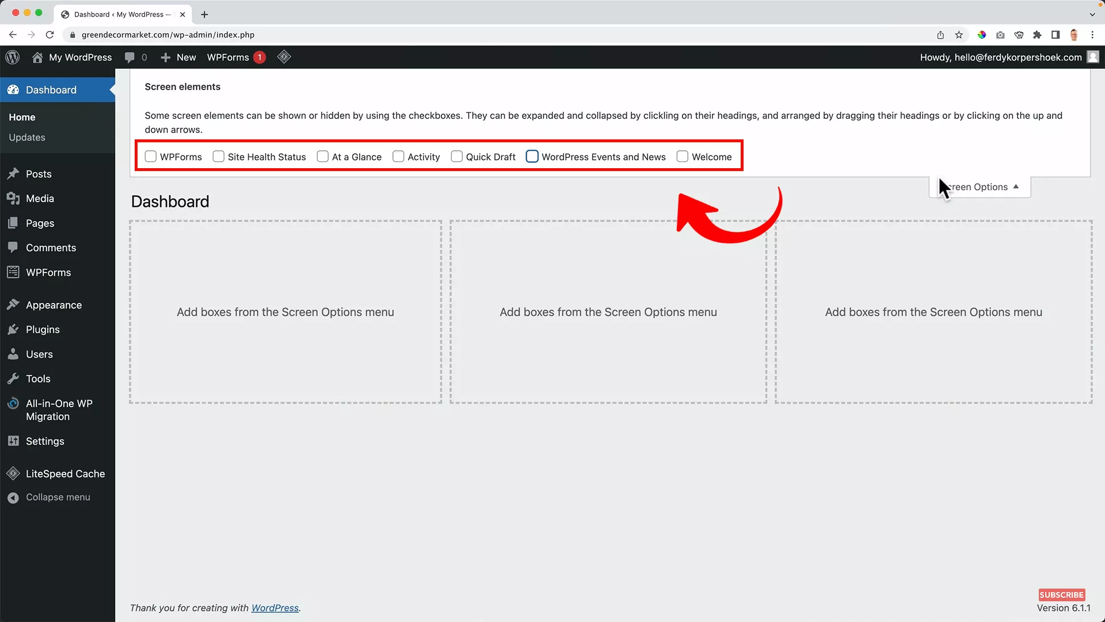1105x622 pixels.
Task: Open the browser tab list chevron
Action: [x=1093, y=14]
